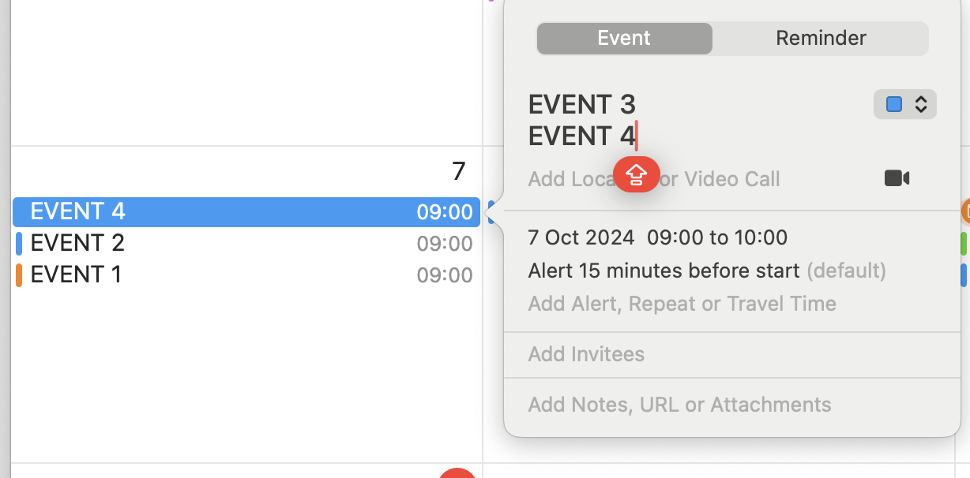Select the EVENT 4 title input field
The width and height of the screenshot is (970, 478).
tap(582, 135)
